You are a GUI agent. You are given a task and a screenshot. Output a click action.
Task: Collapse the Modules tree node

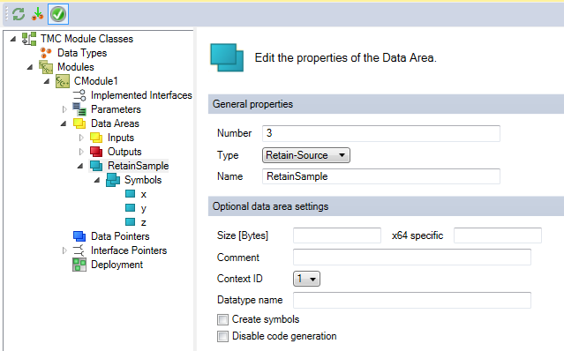[x=30, y=67]
